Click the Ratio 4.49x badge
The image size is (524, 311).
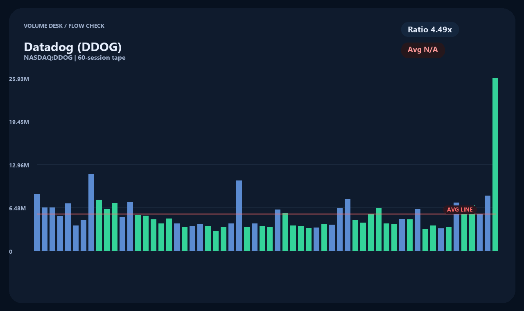point(430,29)
